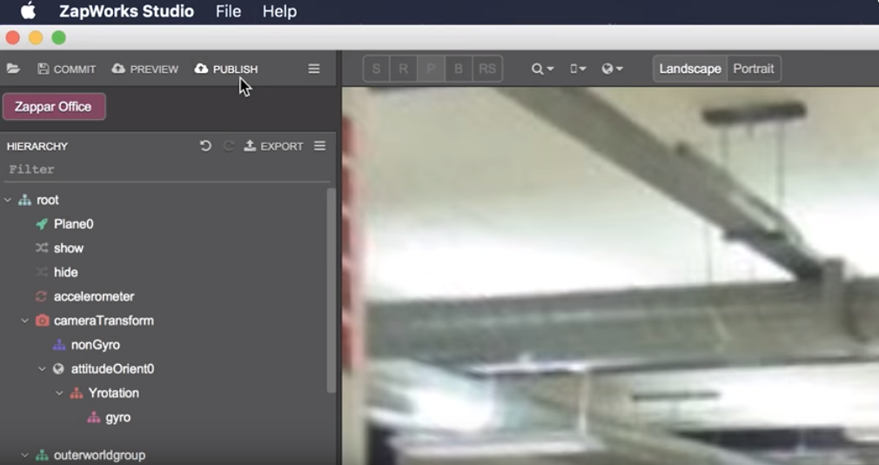Open the globe view dropdown

(x=612, y=69)
